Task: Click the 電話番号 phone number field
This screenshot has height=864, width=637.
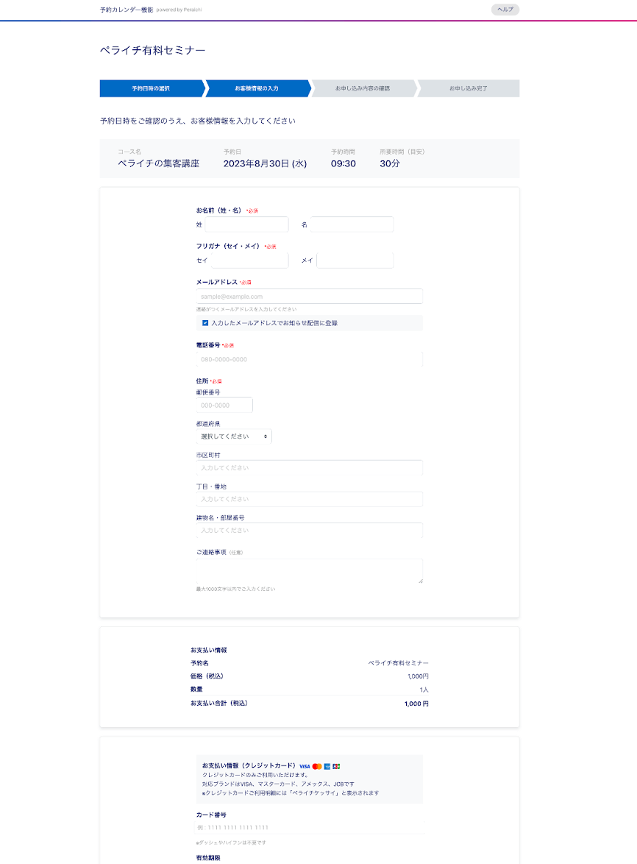Action: click(309, 359)
